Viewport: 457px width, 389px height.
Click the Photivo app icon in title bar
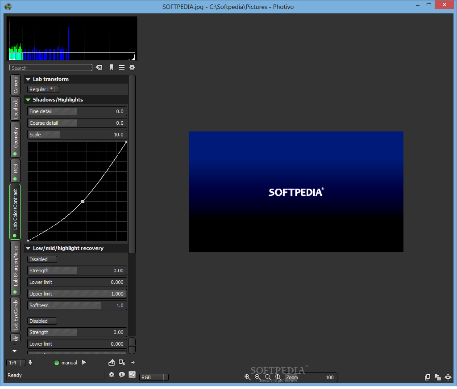coord(8,6)
